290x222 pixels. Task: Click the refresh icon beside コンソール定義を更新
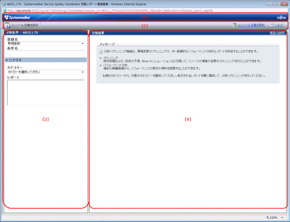click(x=234, y=24)
